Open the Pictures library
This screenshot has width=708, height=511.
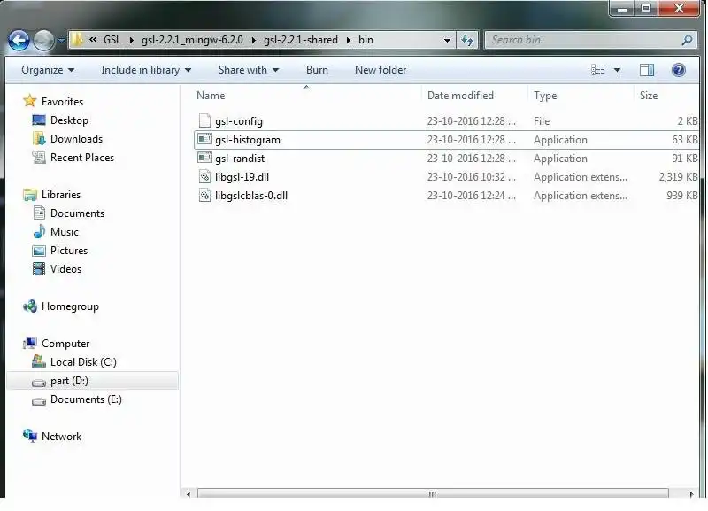69,251
